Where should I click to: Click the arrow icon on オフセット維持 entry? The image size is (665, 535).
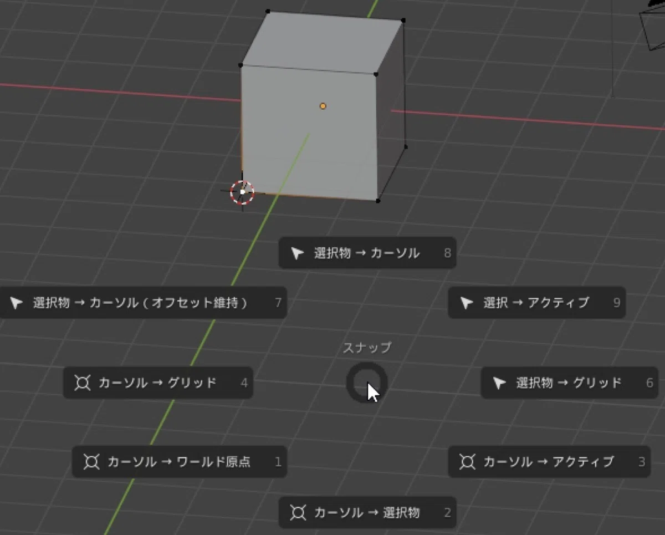(x=17, y=303)
